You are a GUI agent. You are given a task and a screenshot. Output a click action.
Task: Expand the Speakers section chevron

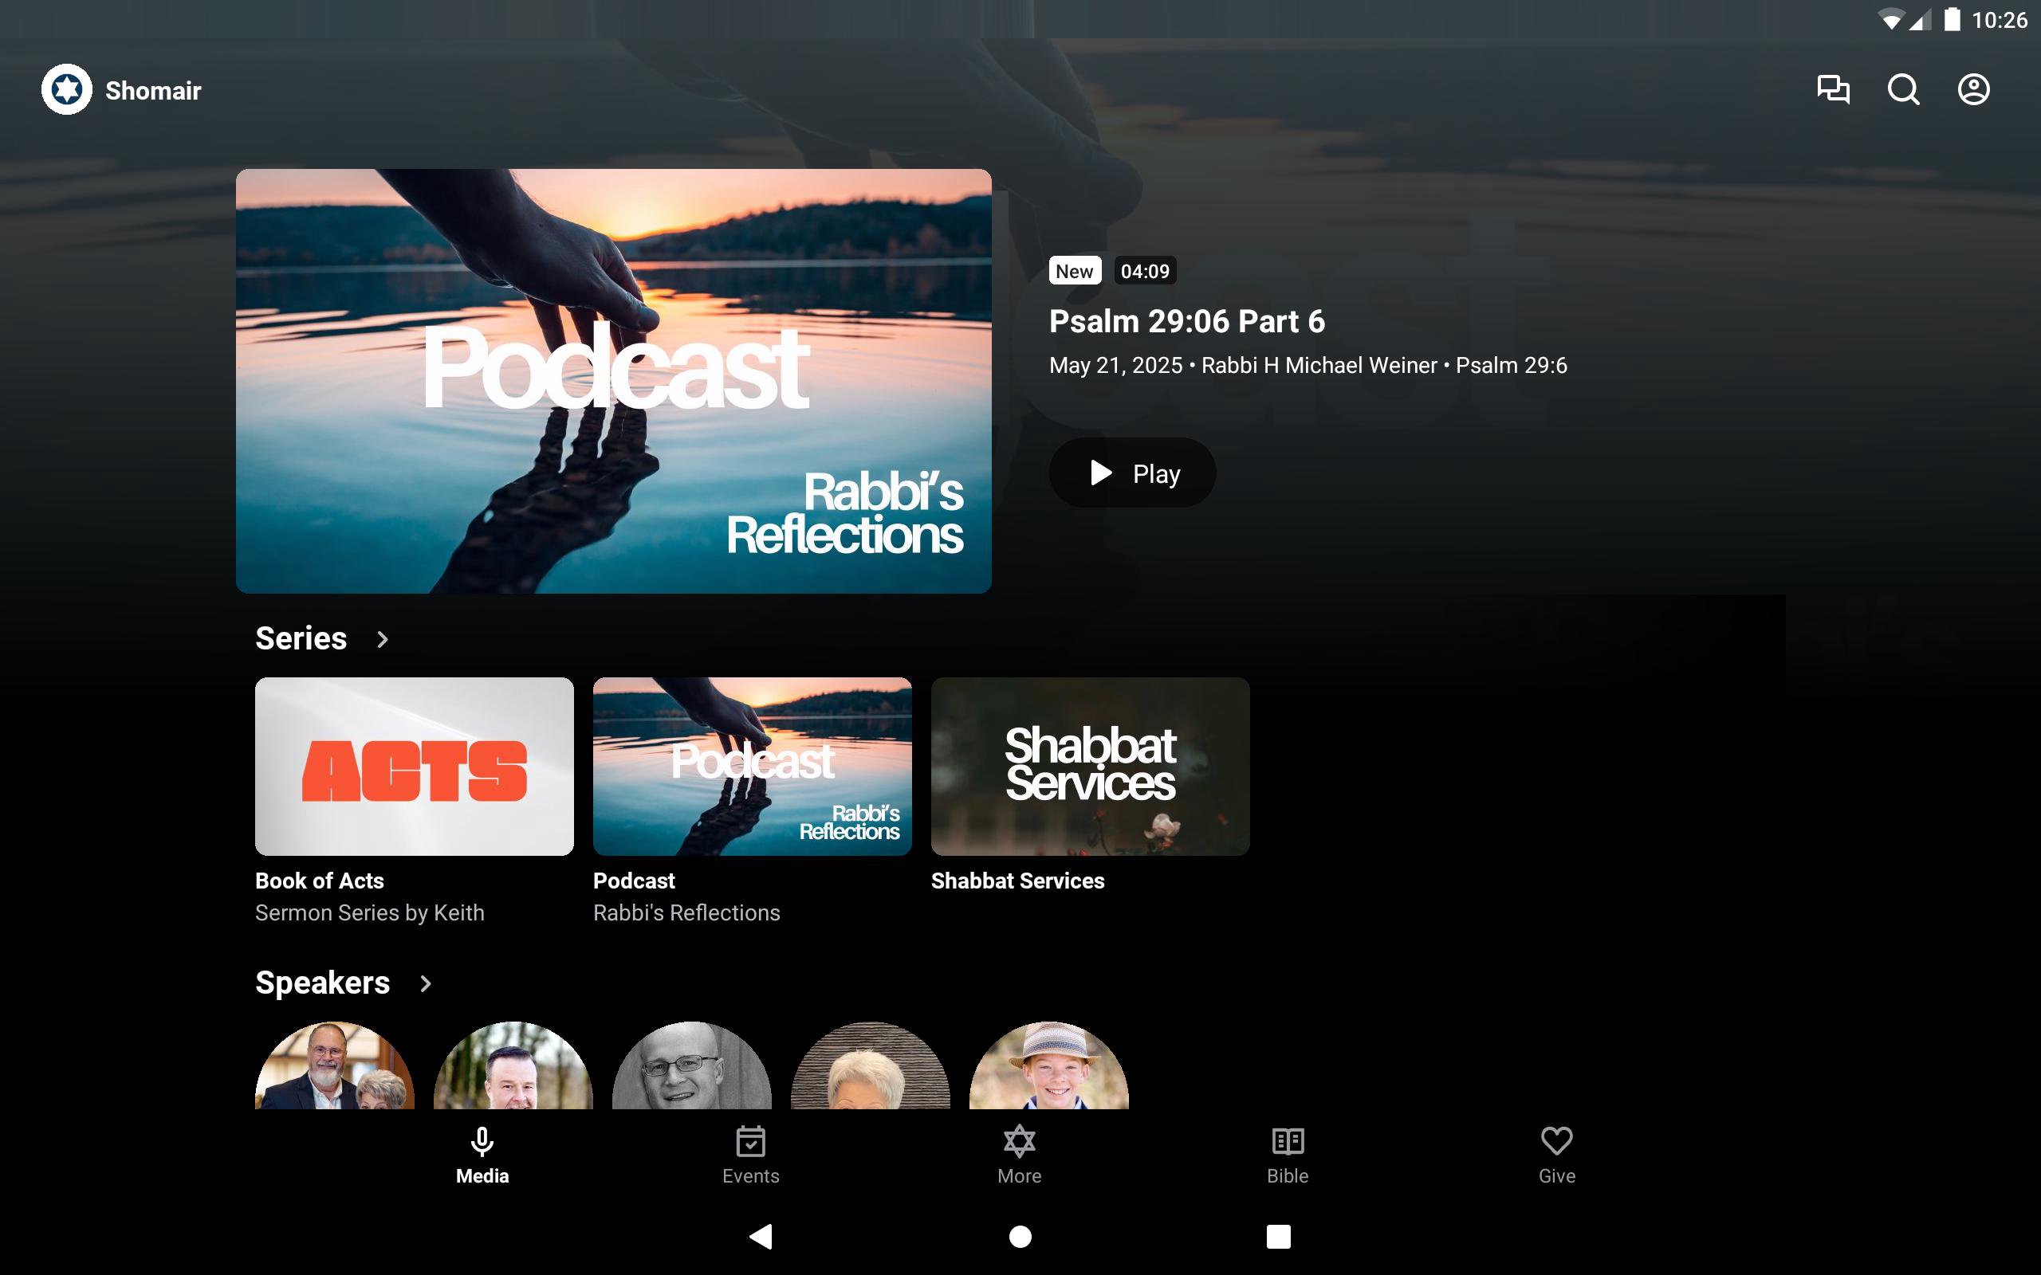click(425, 983)
